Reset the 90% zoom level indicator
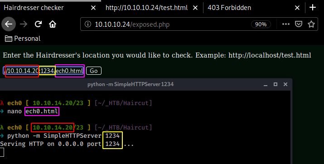The height and width of the screenshot is (164, 324). [261, 24]
